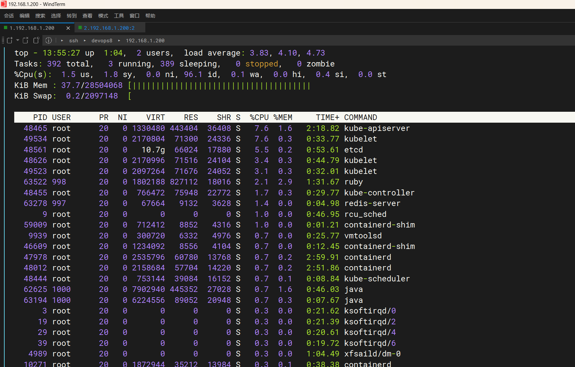Screen dimensions: 575x367
Task: Click the vmtoolsd command text
Action: tap(363, 236)
